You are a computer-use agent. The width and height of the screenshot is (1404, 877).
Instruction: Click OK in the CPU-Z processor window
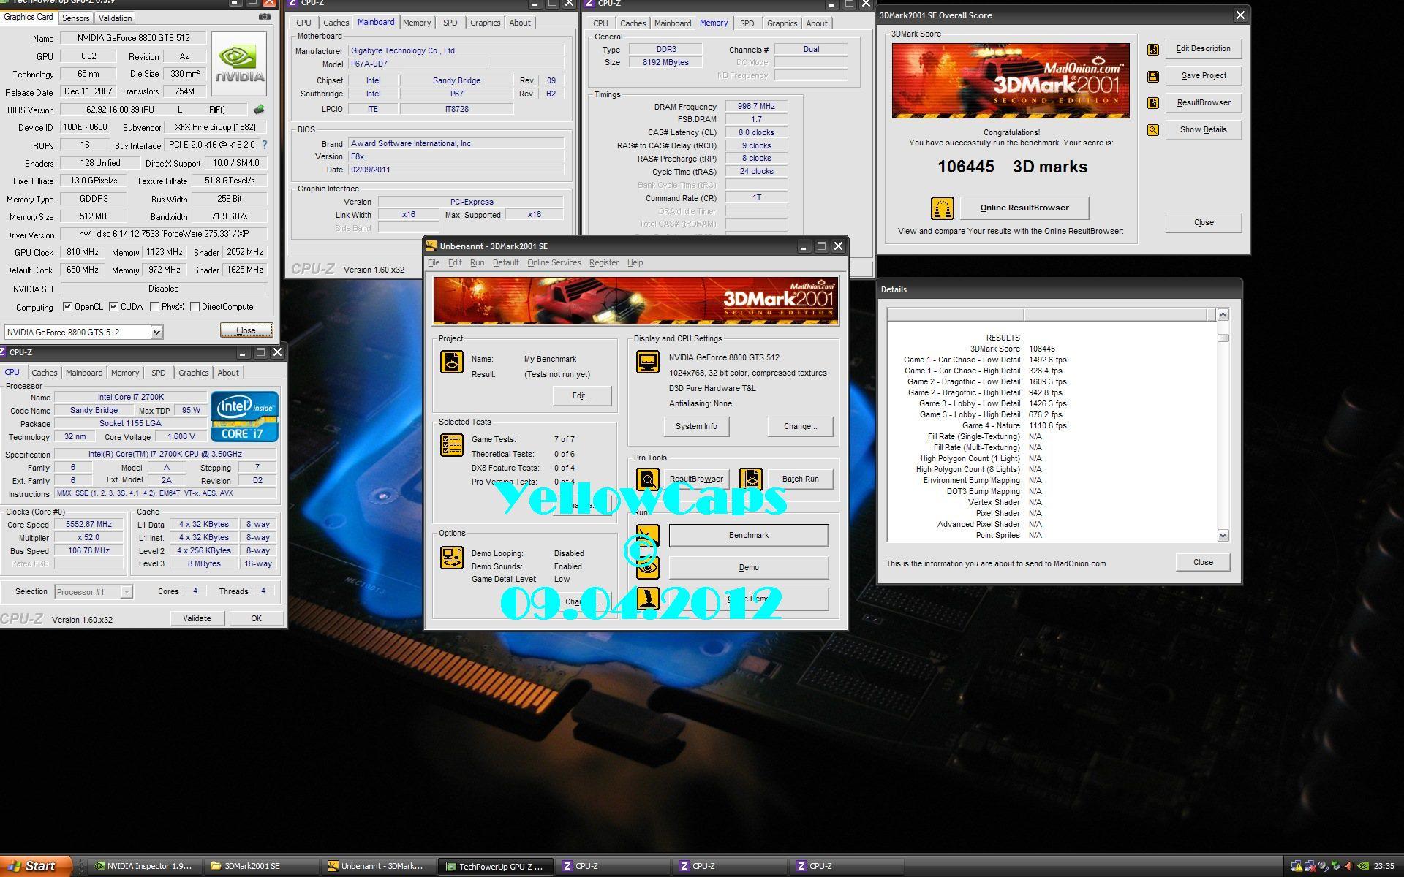point(256,618)
